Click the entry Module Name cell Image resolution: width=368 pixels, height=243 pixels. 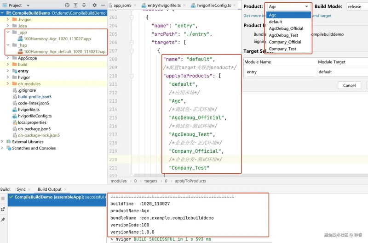click(x=279, y=72)
